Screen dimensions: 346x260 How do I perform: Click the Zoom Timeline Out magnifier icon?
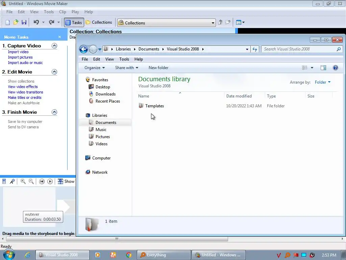(x=31, y=181)
